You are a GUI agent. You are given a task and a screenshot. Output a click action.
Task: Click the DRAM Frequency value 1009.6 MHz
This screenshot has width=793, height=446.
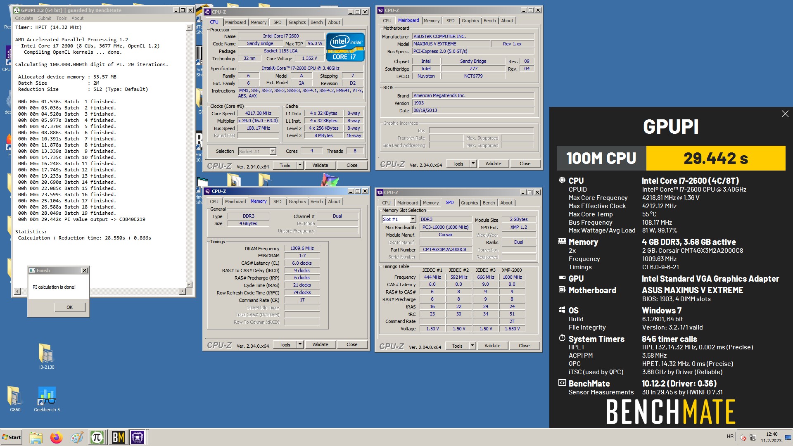pyautogui.click(x=302, y=248)
